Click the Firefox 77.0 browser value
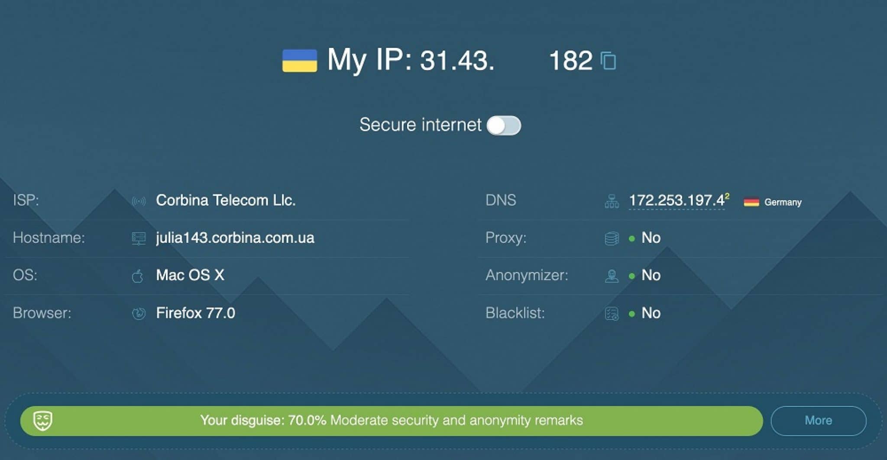887x460 pixels. pos(196,313)
